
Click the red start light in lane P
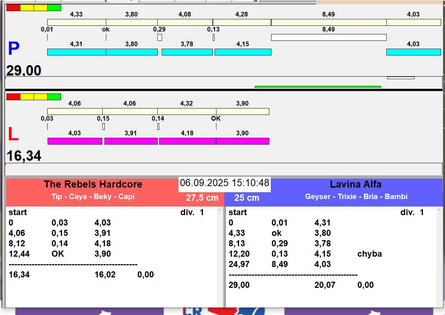coord(13,8)
